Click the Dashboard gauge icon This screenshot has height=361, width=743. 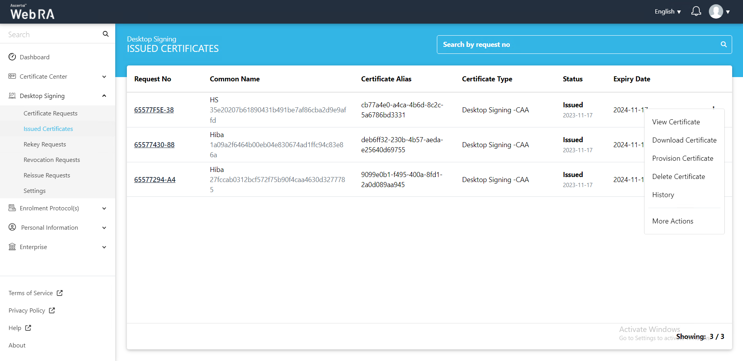click(12, 57)
